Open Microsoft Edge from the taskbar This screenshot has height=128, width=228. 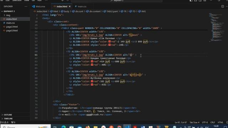(63, 127)
